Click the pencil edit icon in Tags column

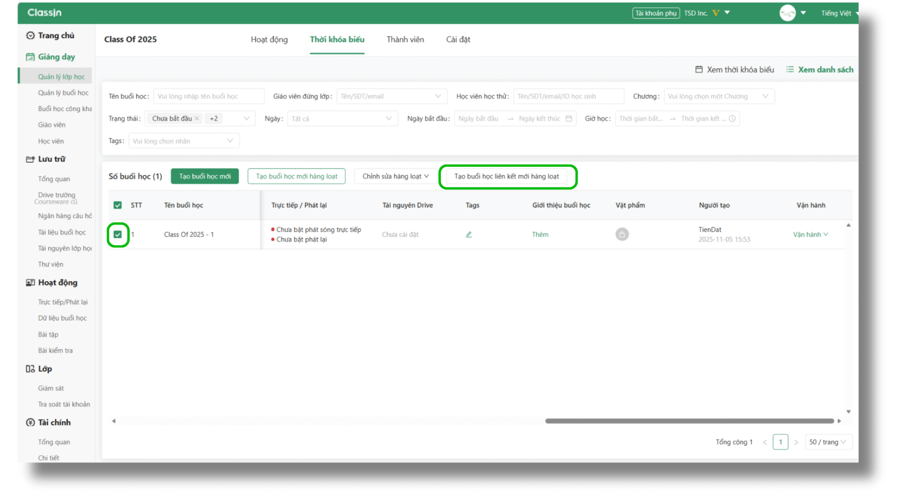click(468, 234)
